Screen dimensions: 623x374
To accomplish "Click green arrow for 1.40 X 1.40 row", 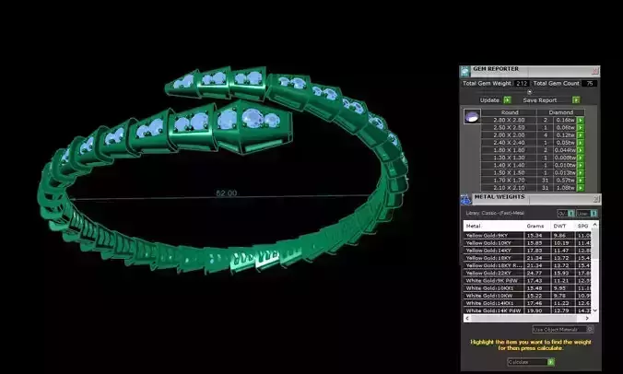I will (x=581, y=165).
